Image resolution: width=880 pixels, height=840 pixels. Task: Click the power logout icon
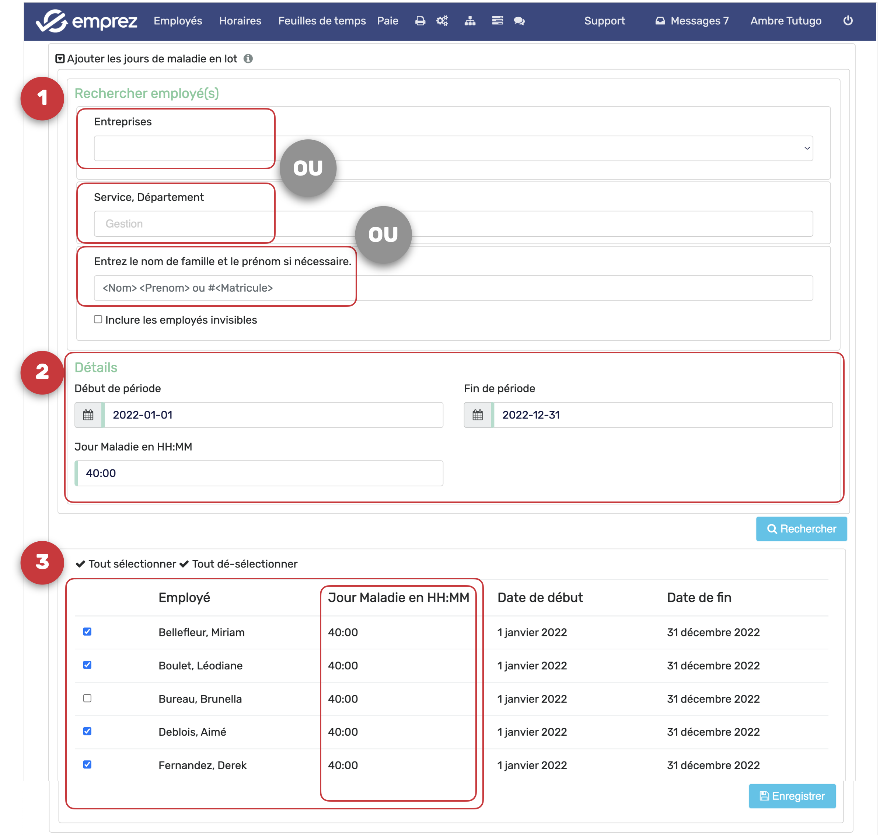coord(847,21)
